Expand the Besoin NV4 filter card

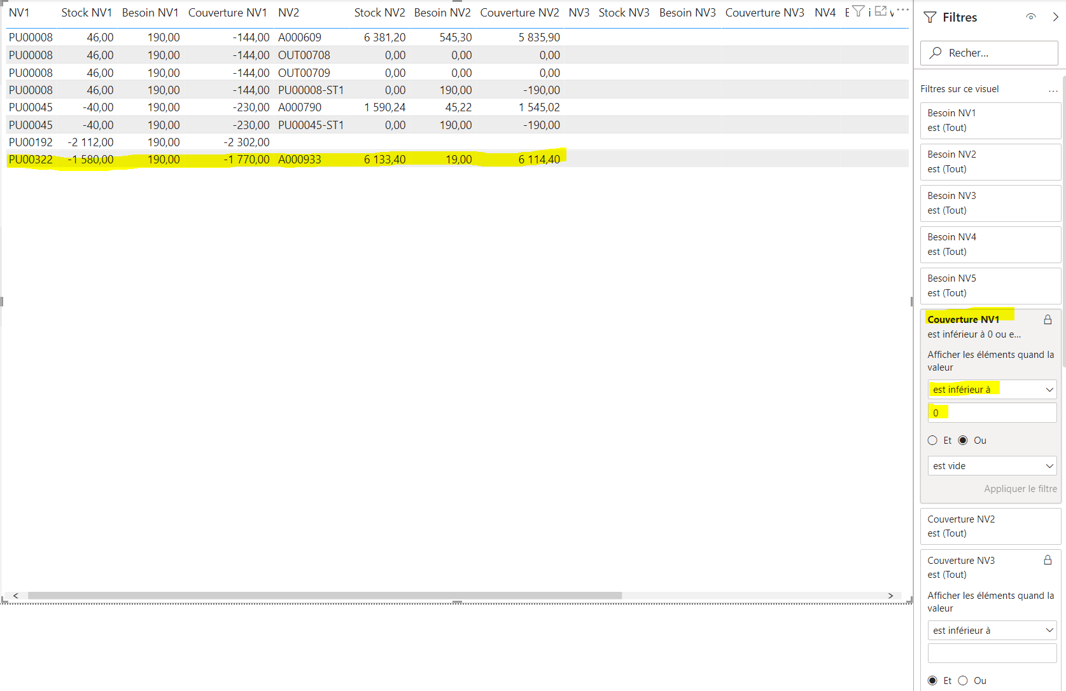[x=990, y=244]
